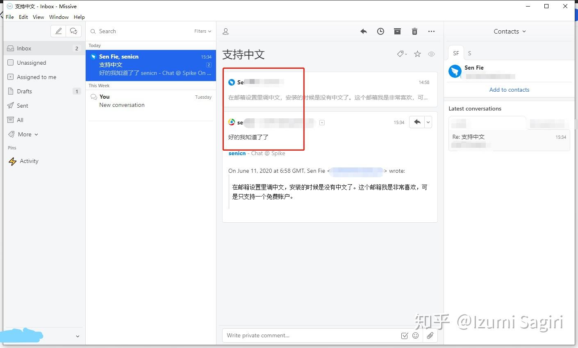The height and width of the screenshot is (348, 578).
Task: Assign the conversation using the person icon
Action: coord(225,31)
